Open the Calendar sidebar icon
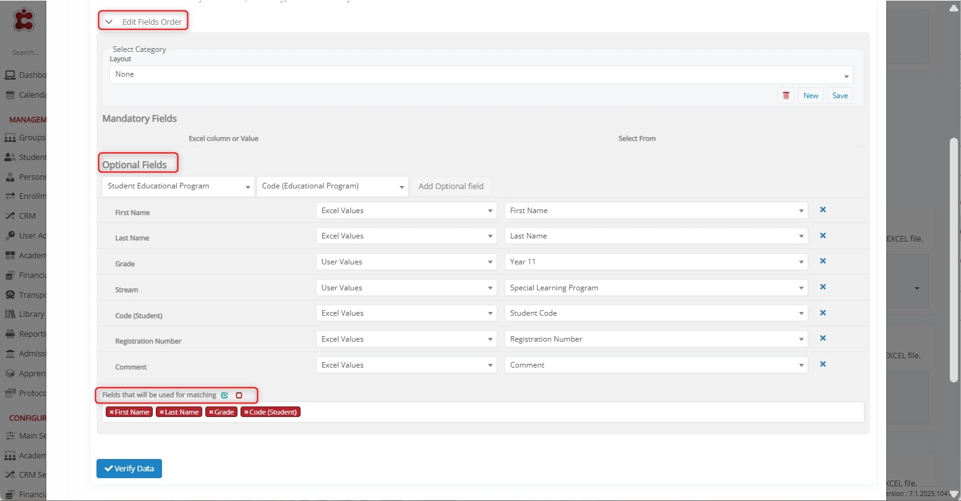 pyautogui.click(x=10, y=95)
